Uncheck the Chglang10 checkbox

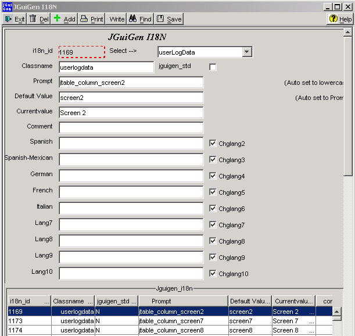coord(213,273)
